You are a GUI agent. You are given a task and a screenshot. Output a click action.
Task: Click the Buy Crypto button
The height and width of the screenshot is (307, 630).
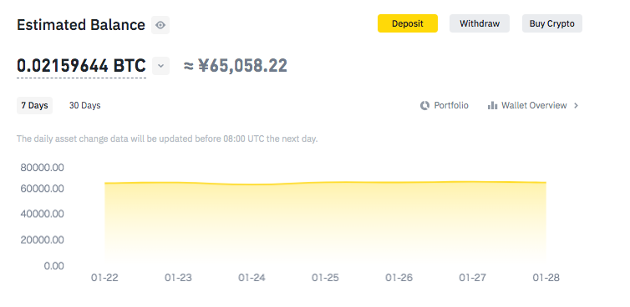point(552,23)
